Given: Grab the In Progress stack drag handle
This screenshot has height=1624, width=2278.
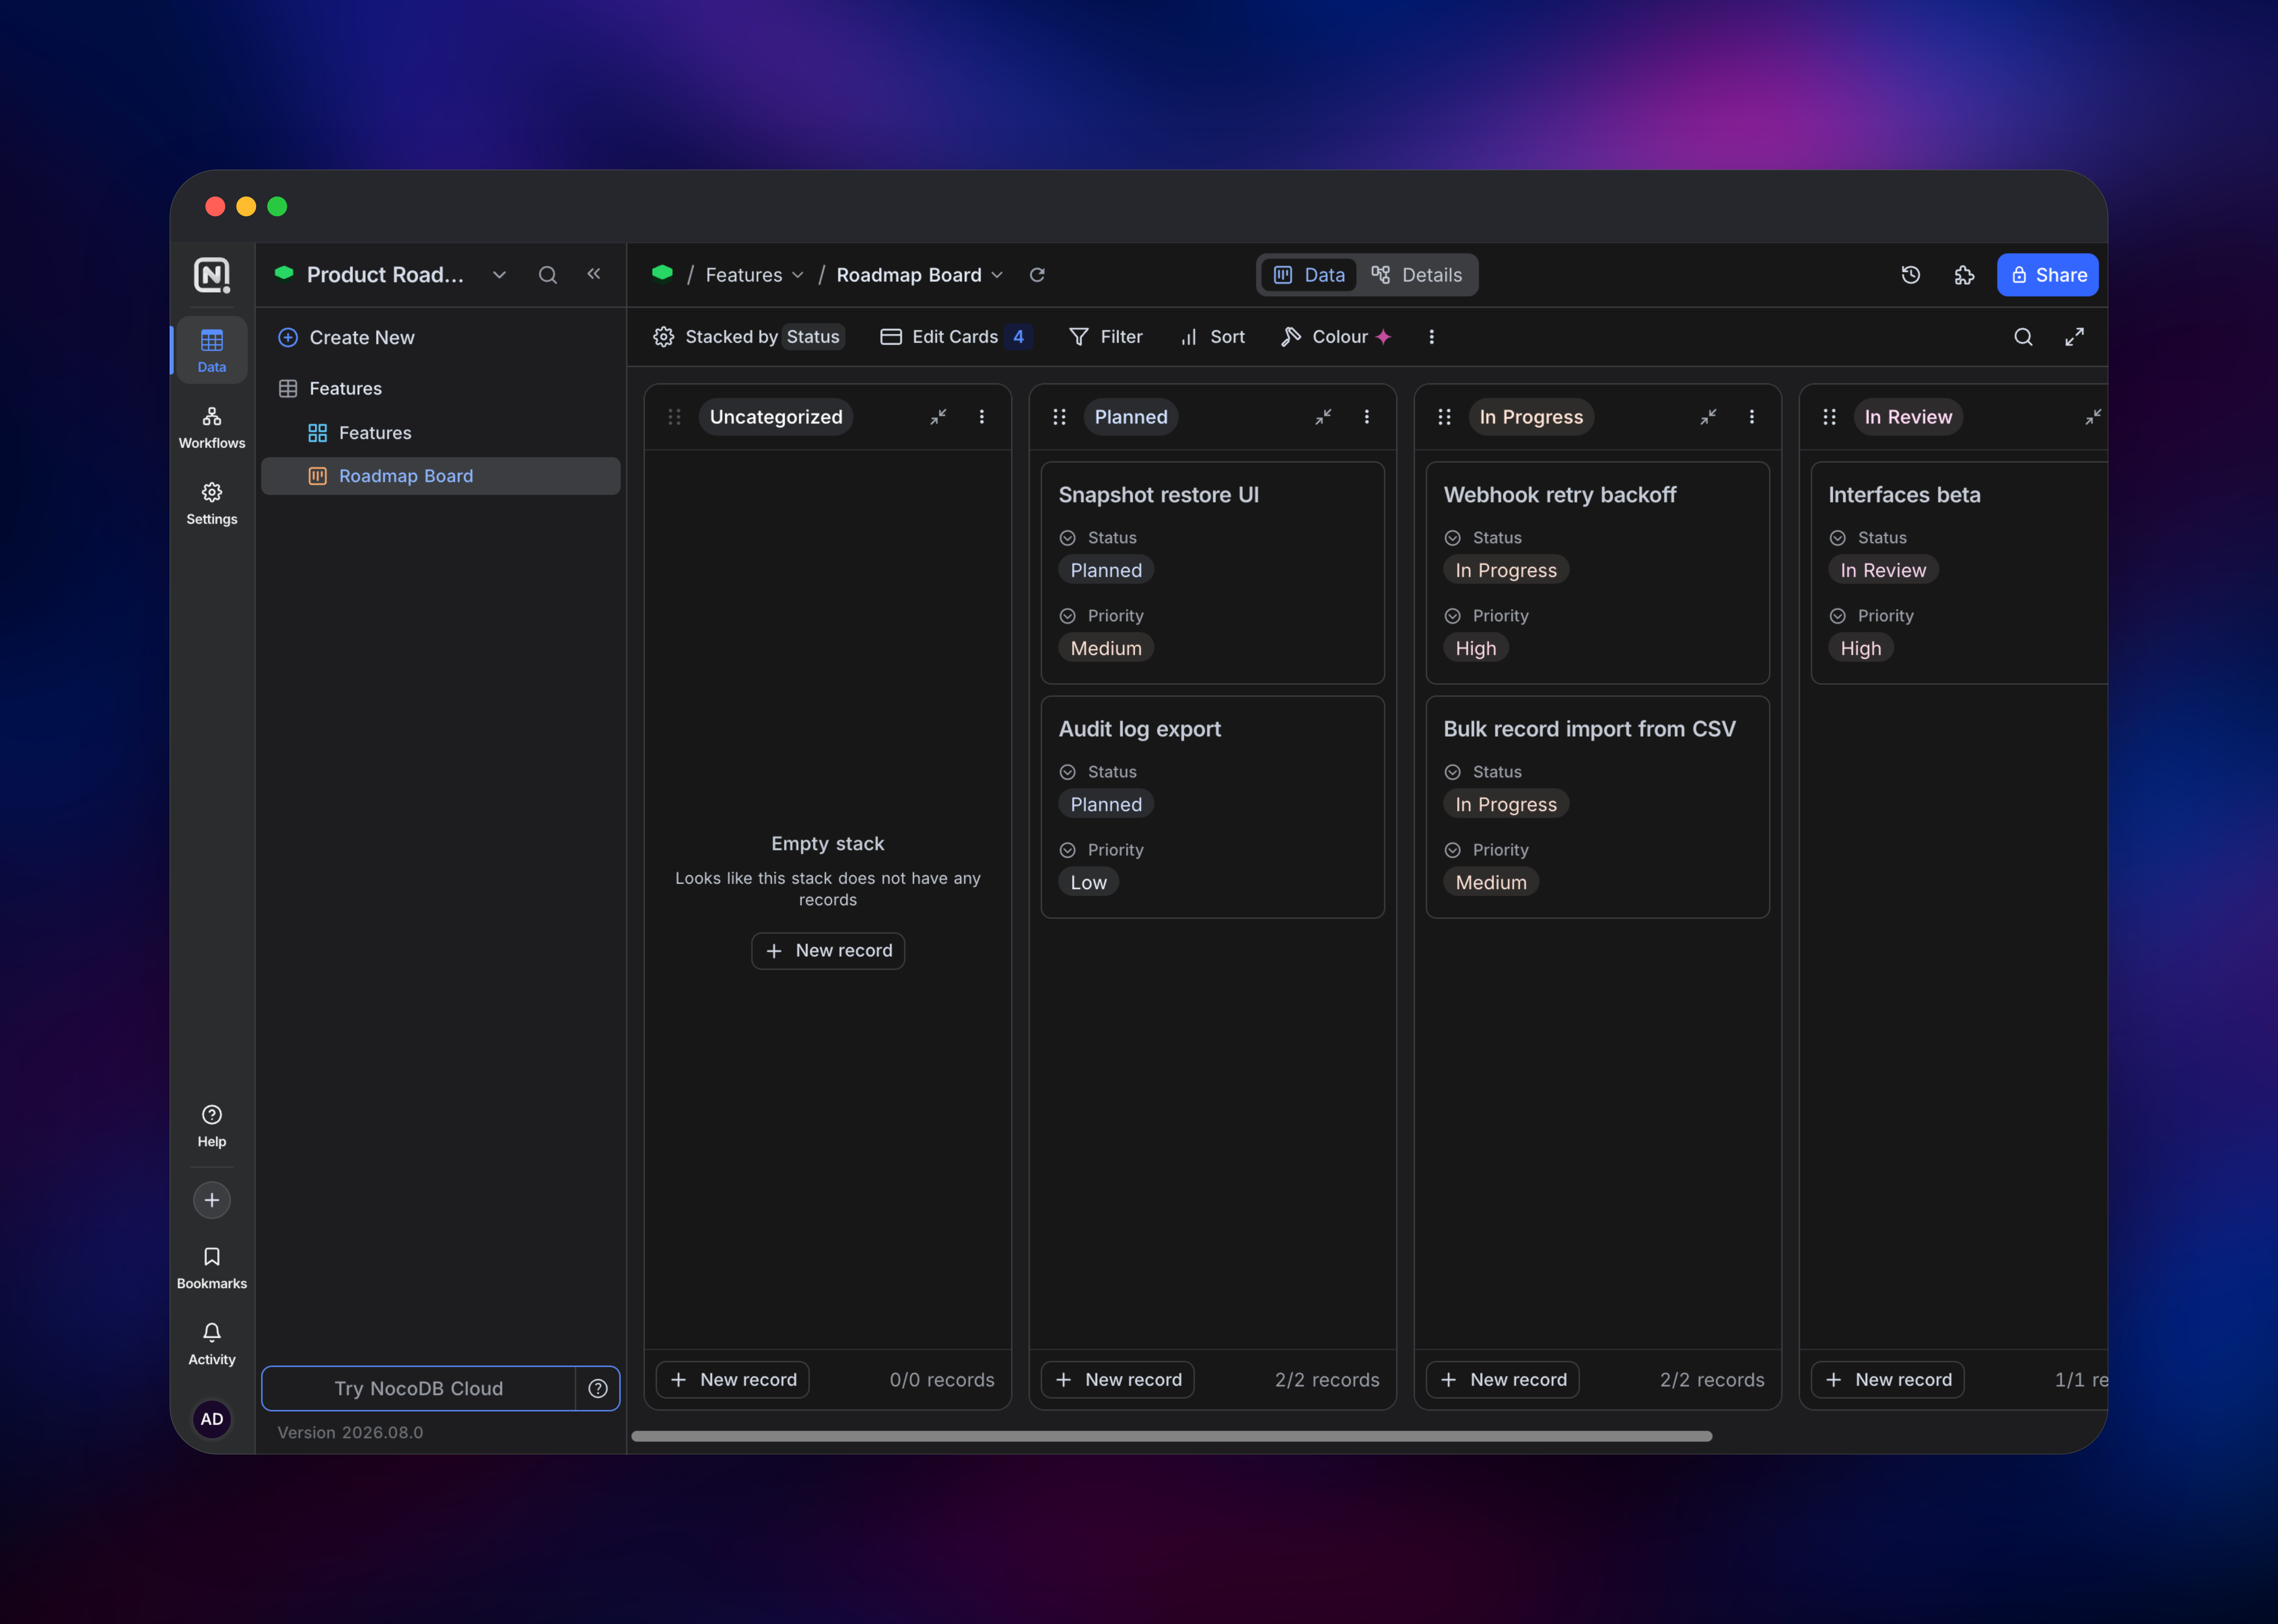Looking at the screenshot, I should click(x=1445, y=417).
